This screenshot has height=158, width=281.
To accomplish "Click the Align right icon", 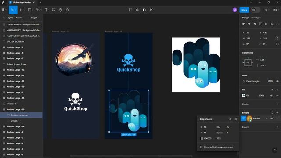I will point(255,24).
